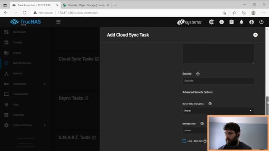
Task: Click the TrueNAS logo
Action: click(x=25, y=22)
